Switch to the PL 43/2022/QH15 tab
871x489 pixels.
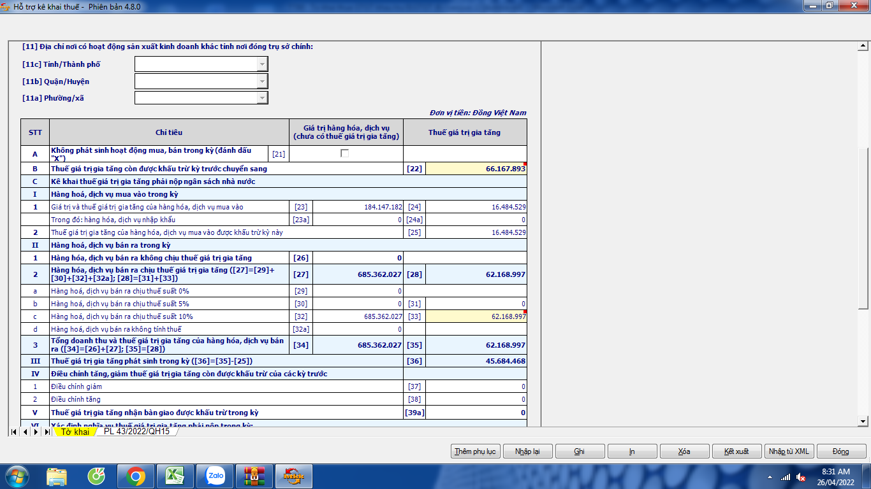pos(136,432)
